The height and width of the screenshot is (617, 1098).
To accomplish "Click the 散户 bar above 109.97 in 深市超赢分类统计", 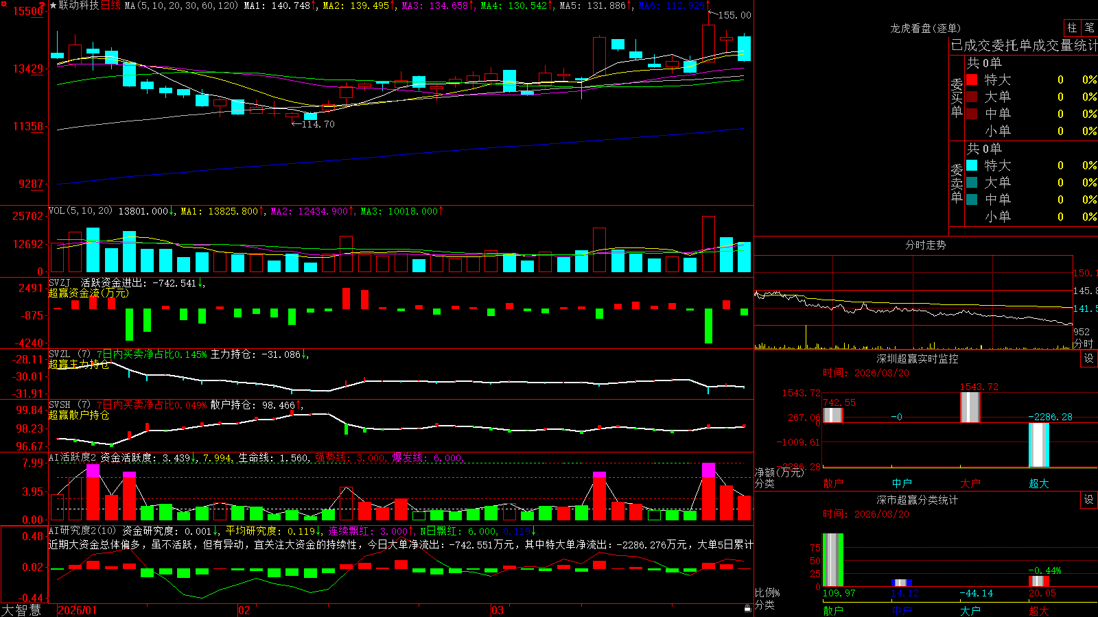I will click(833, 560).
